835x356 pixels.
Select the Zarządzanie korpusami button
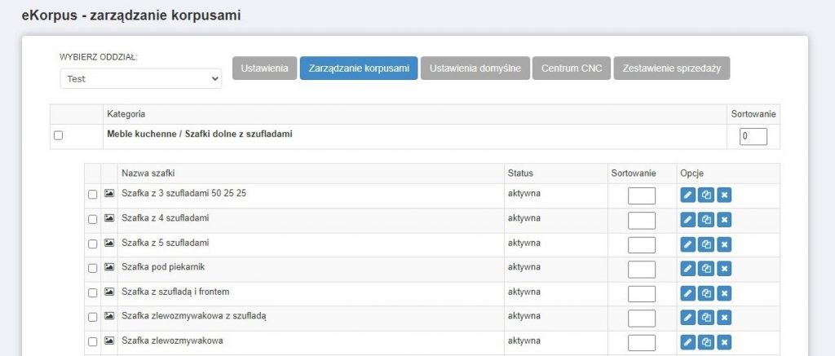click(359, 68)
